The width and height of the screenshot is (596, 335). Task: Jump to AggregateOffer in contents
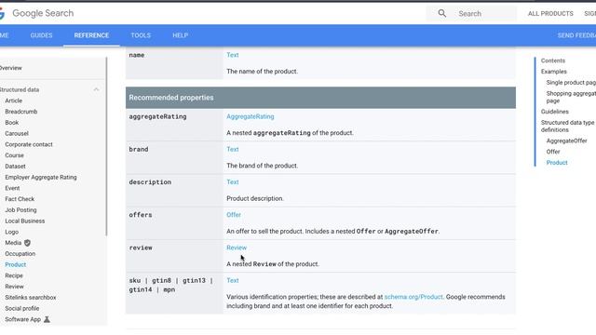pos(567,141)
